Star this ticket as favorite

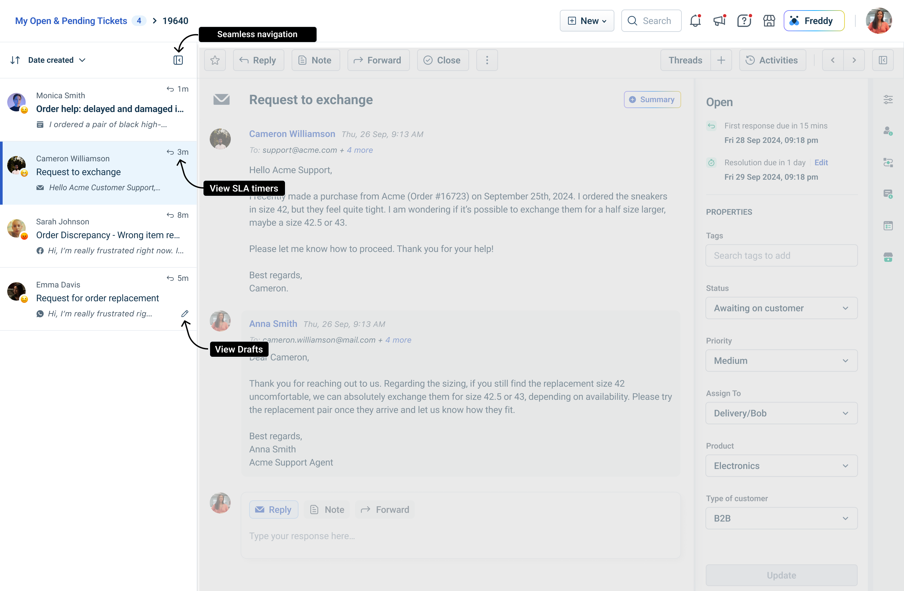215,60
